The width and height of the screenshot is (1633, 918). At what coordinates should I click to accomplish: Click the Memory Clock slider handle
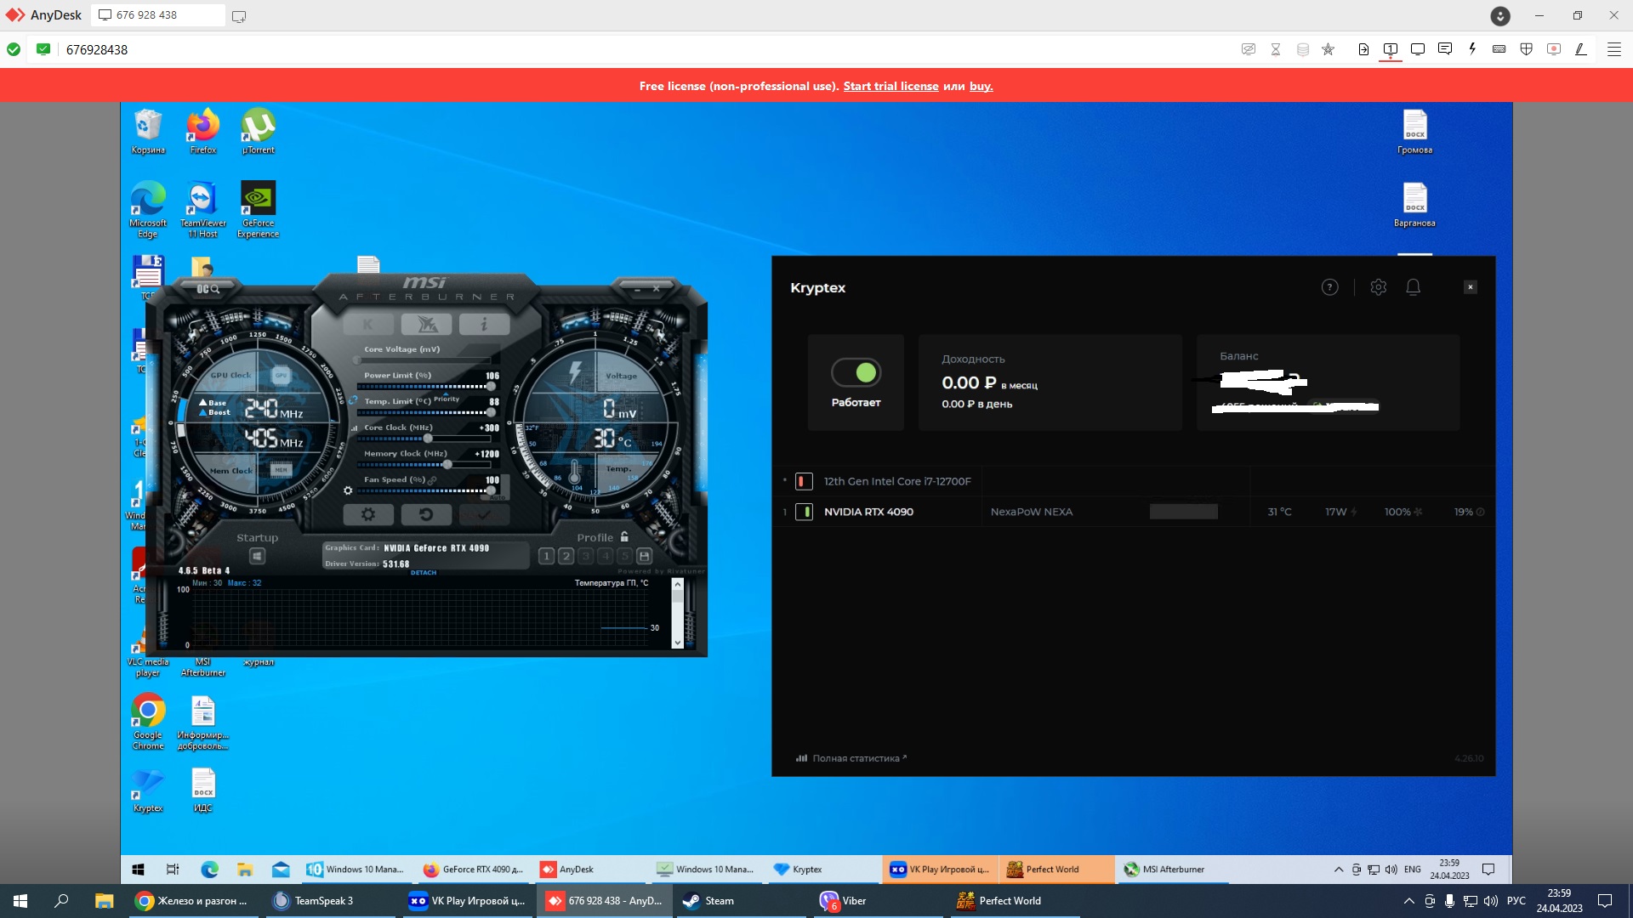point(447,465)
